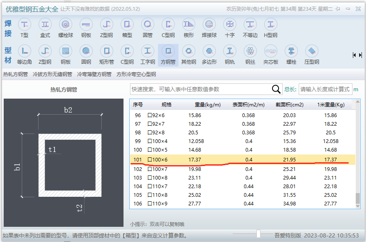Screen dimensions: 366x242
Task: Adjust the zoom slider in status bar
Action: point(258,234)
